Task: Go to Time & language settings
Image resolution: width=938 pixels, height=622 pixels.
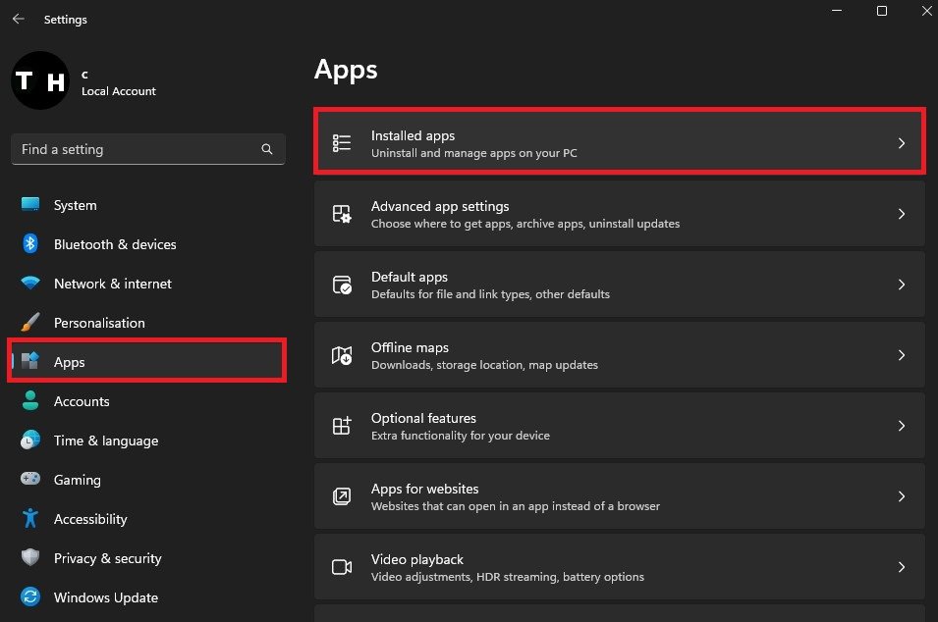Action: [x=106, y=441]
